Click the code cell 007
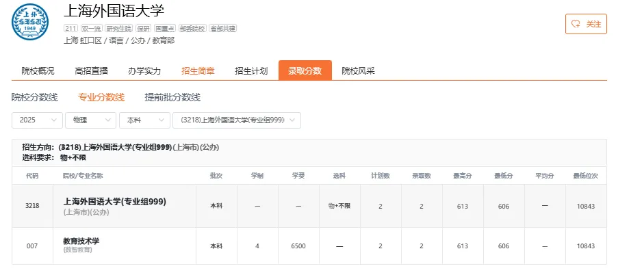Screen dimensions: 618x277 pyautogui.click(x=32, y=246)
